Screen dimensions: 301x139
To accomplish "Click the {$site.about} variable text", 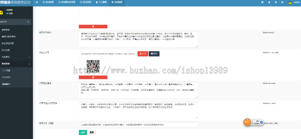I will tap(268, 32).
